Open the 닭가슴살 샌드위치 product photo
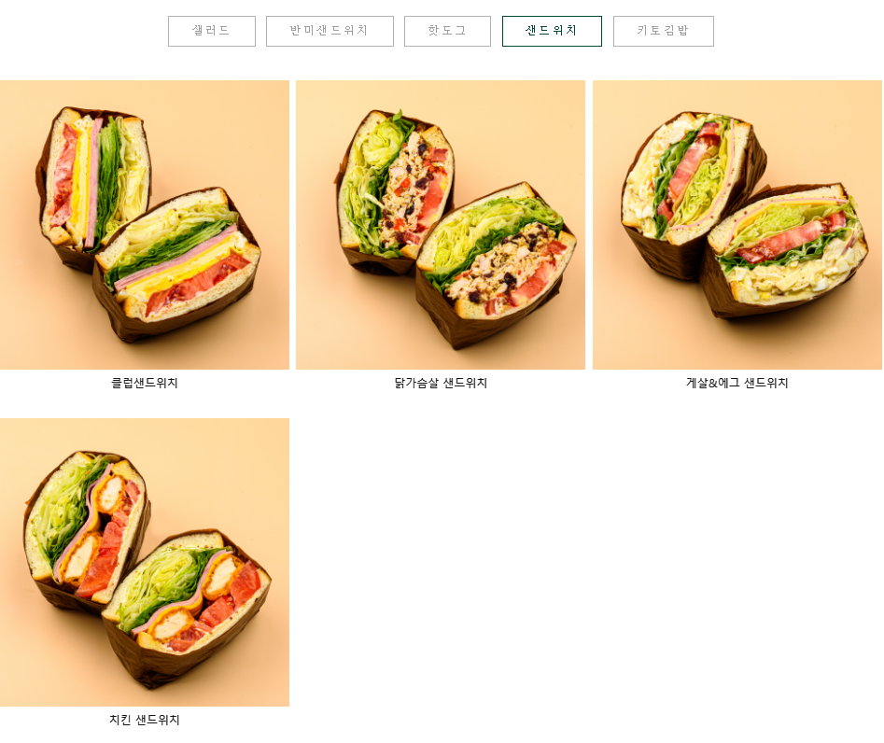The height and width of the screenshot is (743, 884). click(441, 225)
